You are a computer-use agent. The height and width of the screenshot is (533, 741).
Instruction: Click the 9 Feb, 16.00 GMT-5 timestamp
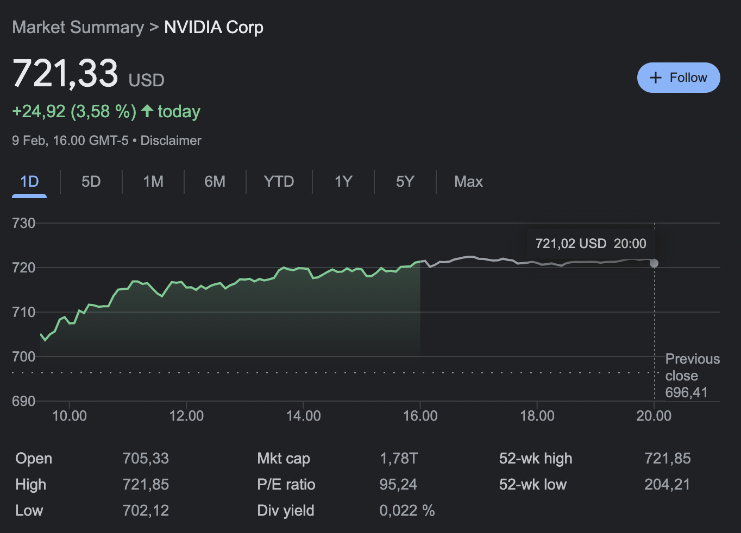click(x=70, y=141)
